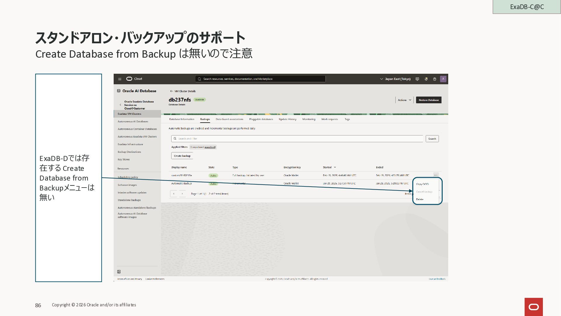Expand the Japan East (Tokyo) region selector
The width and height of the screenshot is (561, 316).
(395, 79)
